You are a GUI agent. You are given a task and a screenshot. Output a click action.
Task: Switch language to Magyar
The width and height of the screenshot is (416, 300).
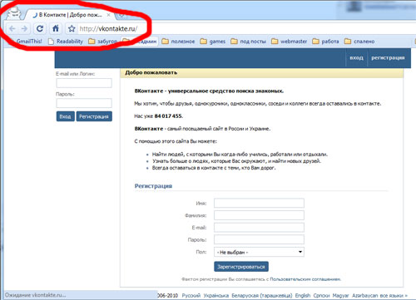click(x=340, y=296)
